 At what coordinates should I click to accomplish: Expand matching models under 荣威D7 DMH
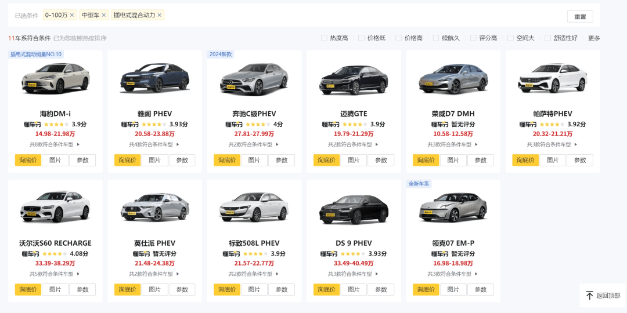click(x=453, y=144)
